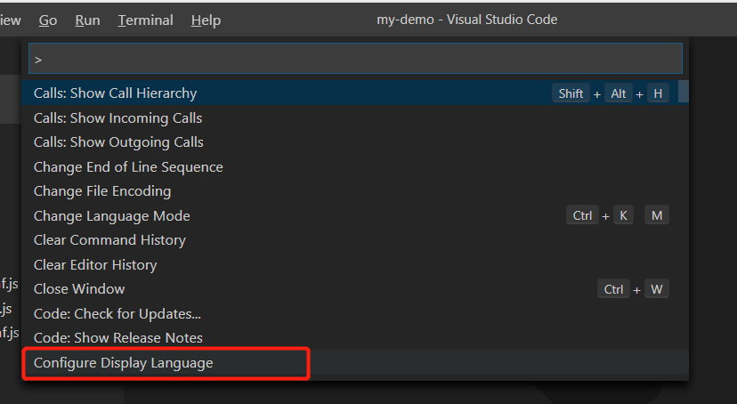
Task: Open the Go menu
Action: pyautogui.click(x=48, y=20)
